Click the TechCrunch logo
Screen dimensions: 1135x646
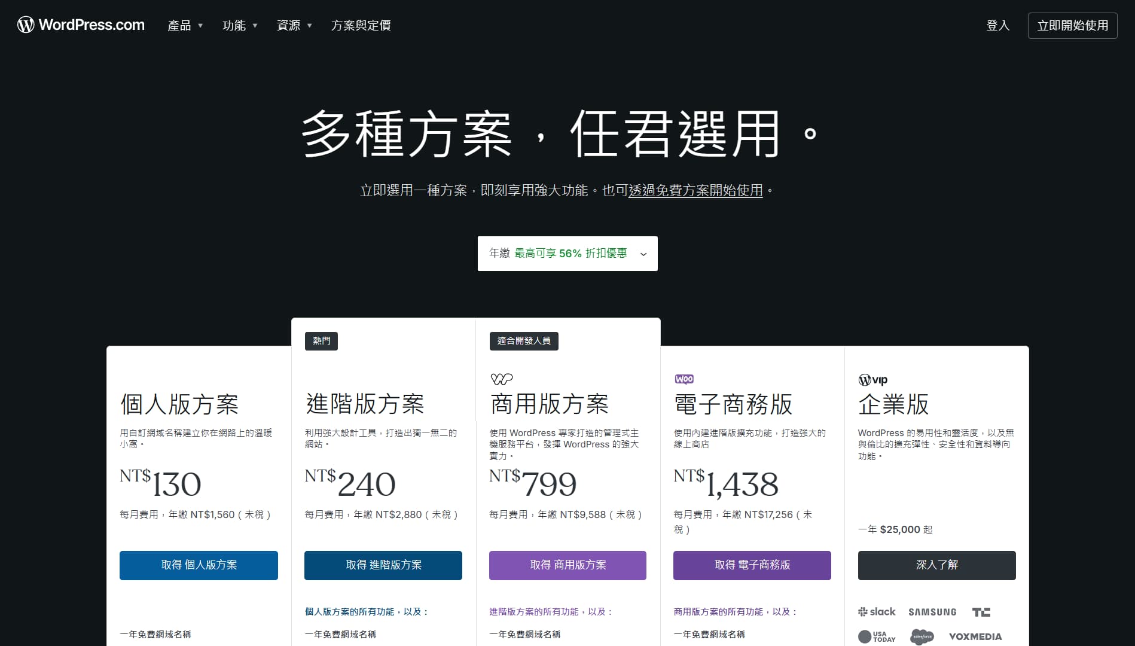981,612
